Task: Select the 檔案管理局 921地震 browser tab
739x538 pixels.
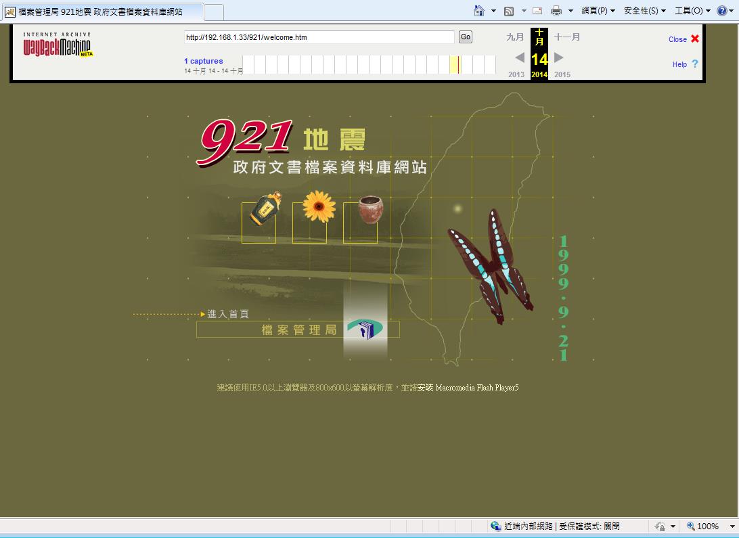Action: 102,12
